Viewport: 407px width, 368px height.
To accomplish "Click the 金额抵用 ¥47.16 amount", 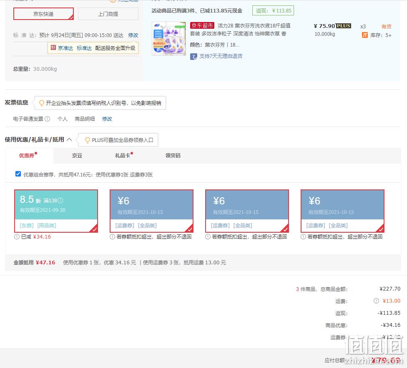I will pyautogui.click(x=45, y=263).
